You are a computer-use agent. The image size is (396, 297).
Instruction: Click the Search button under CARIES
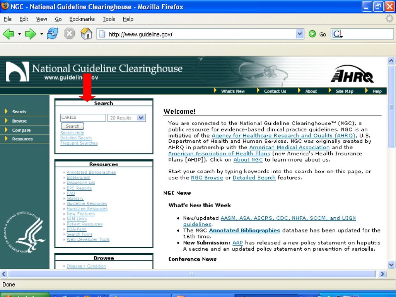pyautogui.click(x=72, y=126)
